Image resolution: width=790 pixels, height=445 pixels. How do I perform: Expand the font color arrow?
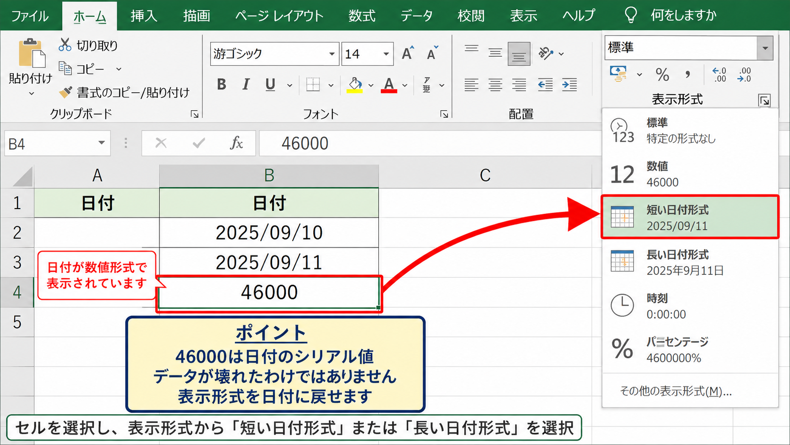coord(405,86)
